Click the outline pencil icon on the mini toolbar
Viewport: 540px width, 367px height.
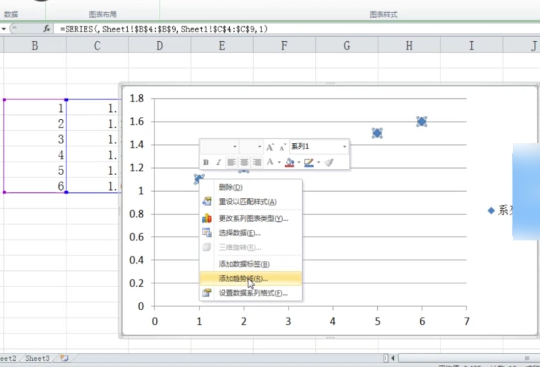coord(309,162)
